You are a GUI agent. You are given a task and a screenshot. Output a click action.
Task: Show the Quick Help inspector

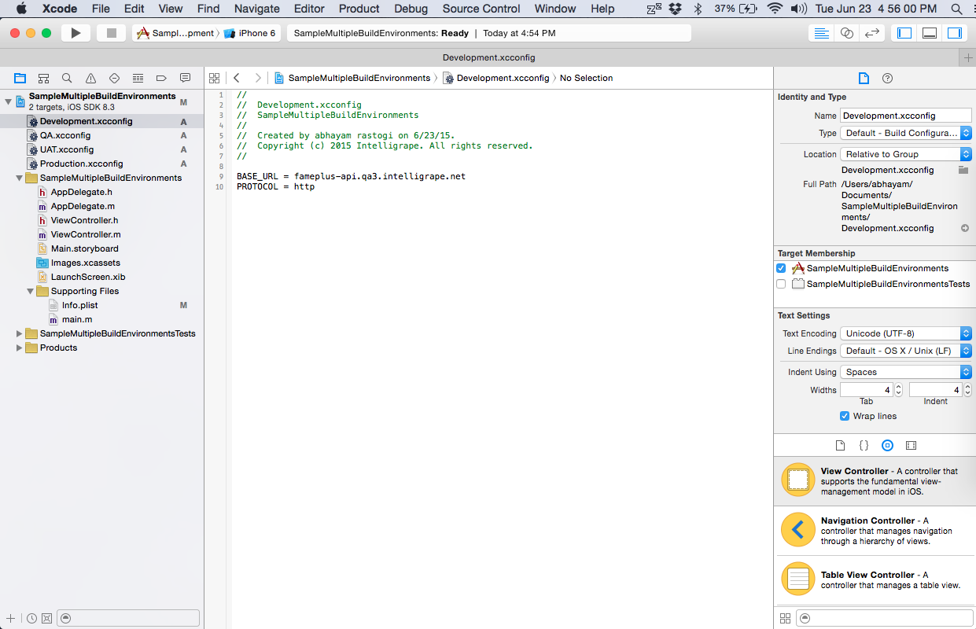click(x=887, y=78)
